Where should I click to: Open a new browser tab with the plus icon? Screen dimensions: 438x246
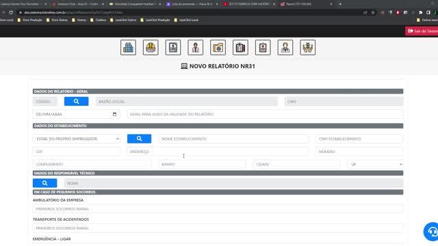340,4
